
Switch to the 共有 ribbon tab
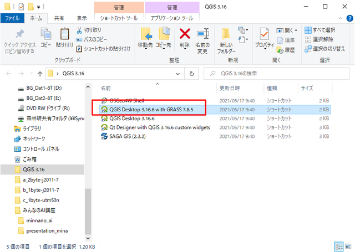tap(59, 18)
